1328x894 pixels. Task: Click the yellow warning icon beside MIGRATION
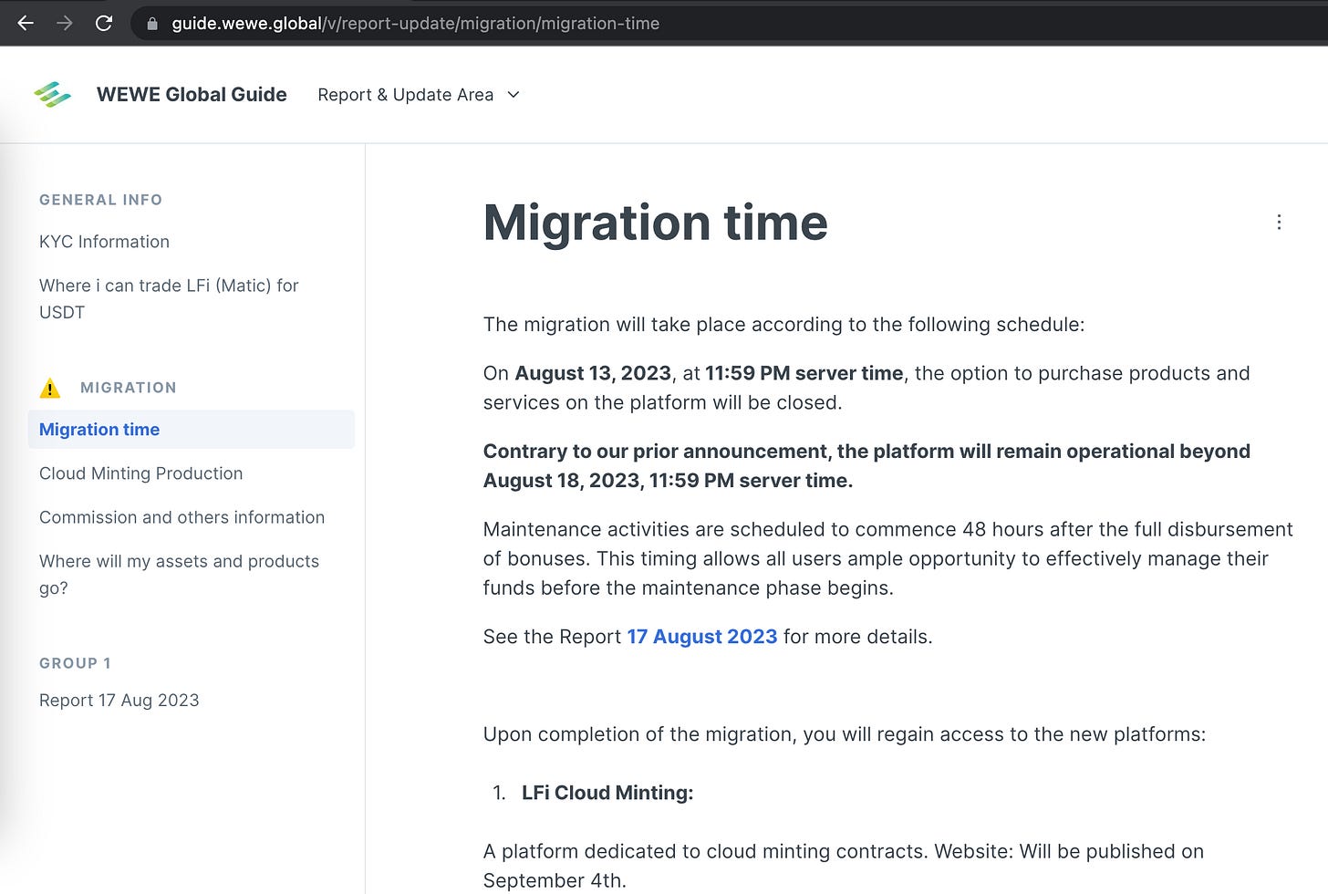click(50, 389)
